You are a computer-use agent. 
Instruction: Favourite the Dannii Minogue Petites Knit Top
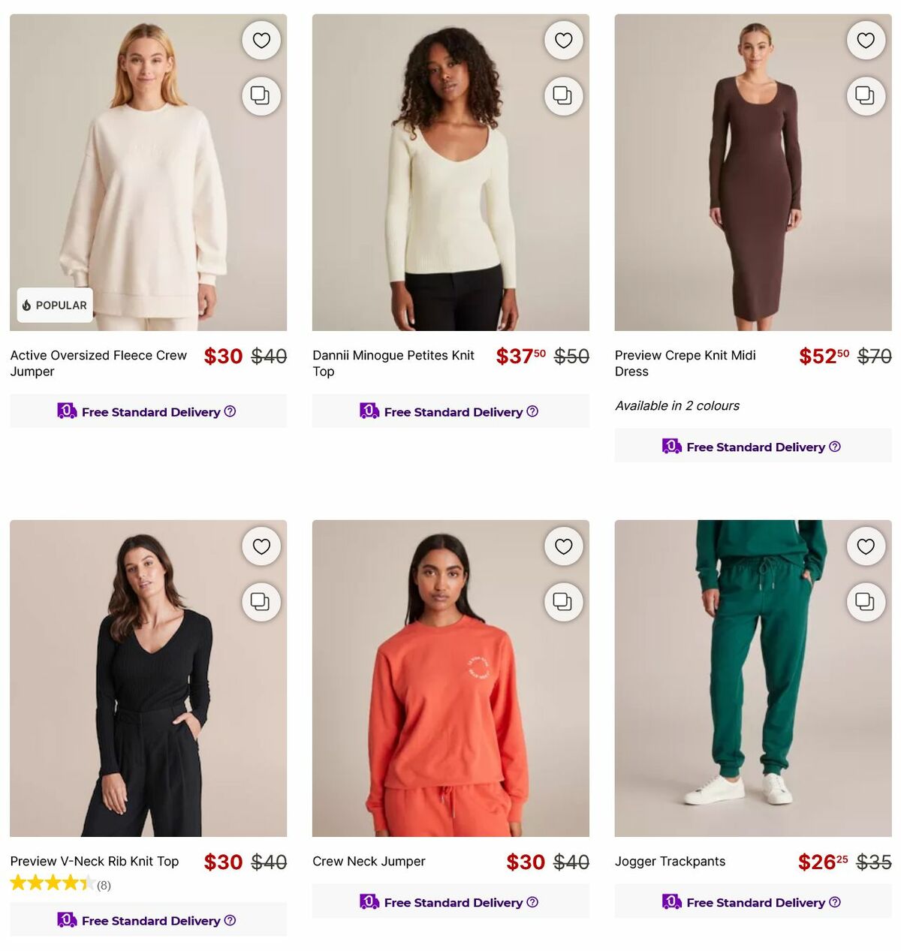563,40
